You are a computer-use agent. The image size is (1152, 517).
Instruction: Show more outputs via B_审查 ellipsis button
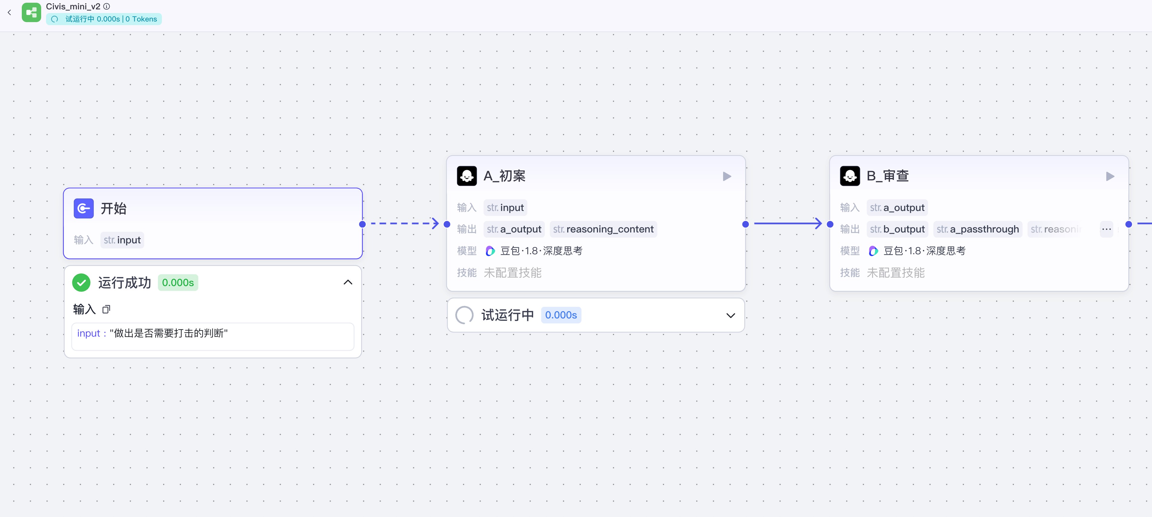1106,229
